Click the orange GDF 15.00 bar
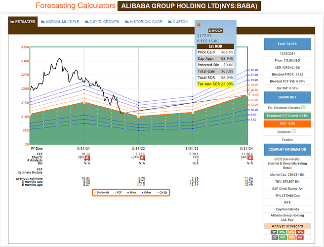 tap(287, 123)
